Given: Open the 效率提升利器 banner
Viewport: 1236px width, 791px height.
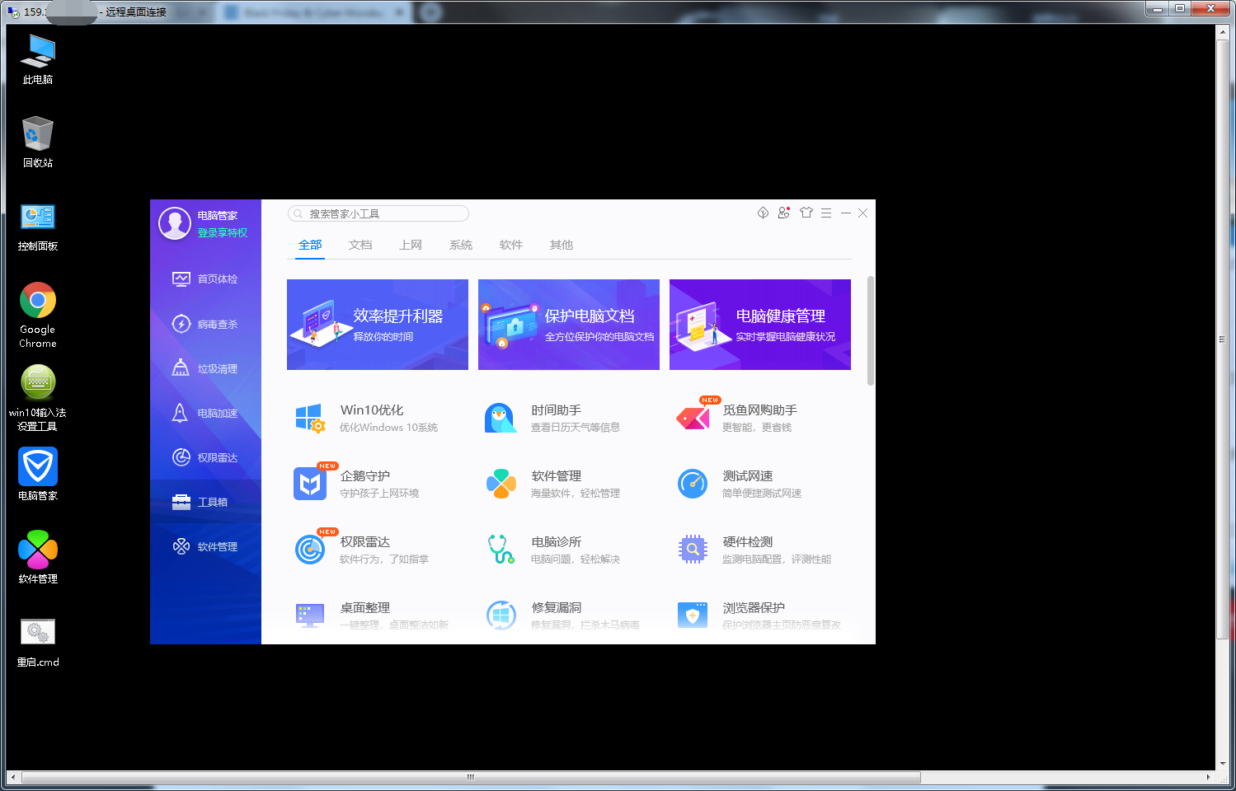Looking at the screenshot, I should click(378, 325).
